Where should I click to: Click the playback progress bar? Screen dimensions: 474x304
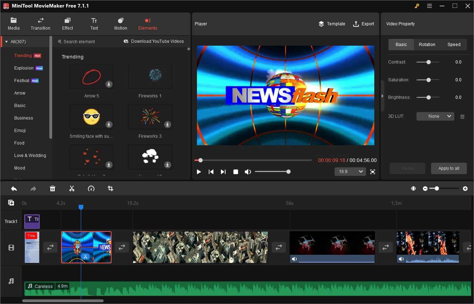tap(253, 160)
